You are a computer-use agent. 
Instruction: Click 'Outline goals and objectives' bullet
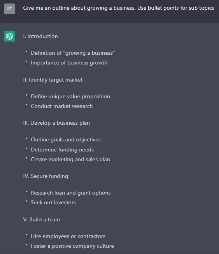pyautogui.click(x=66, y=140)
